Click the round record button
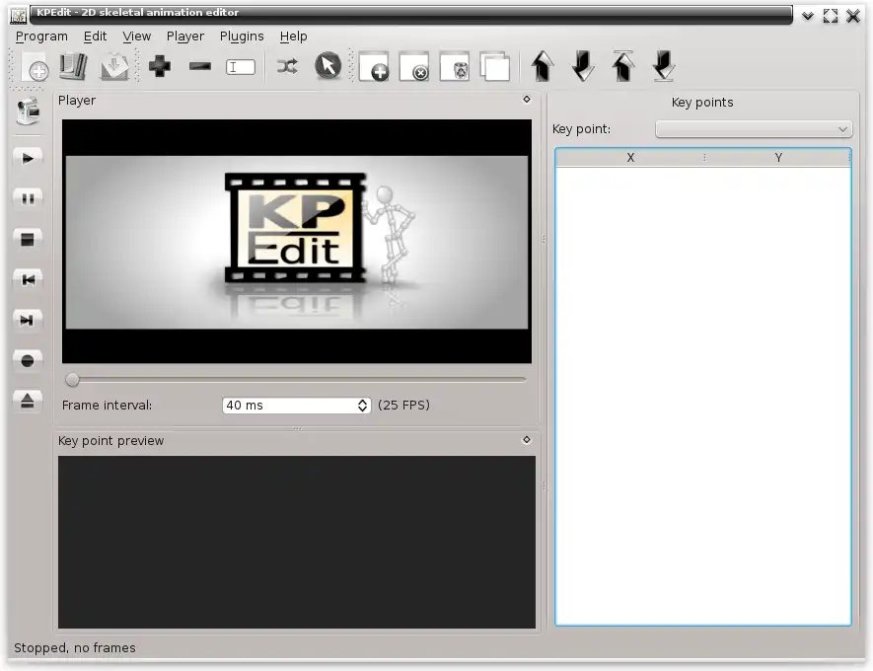873x671 pixels. tap(28, 361)
